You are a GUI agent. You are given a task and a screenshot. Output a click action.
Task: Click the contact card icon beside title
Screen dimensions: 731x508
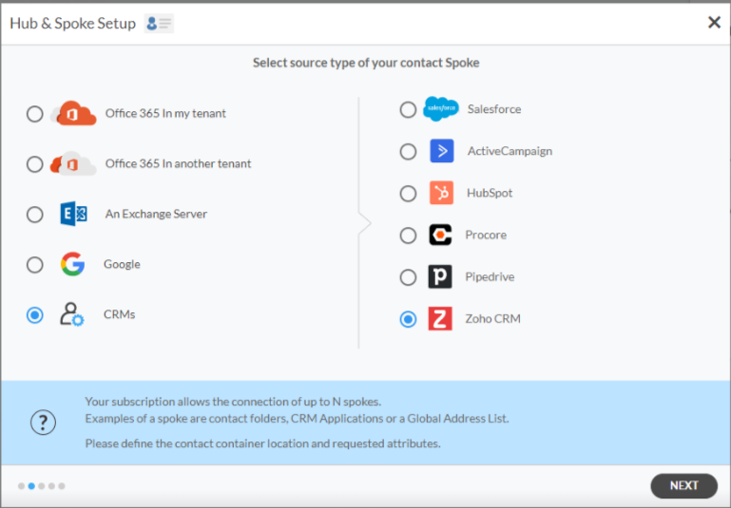159,24
